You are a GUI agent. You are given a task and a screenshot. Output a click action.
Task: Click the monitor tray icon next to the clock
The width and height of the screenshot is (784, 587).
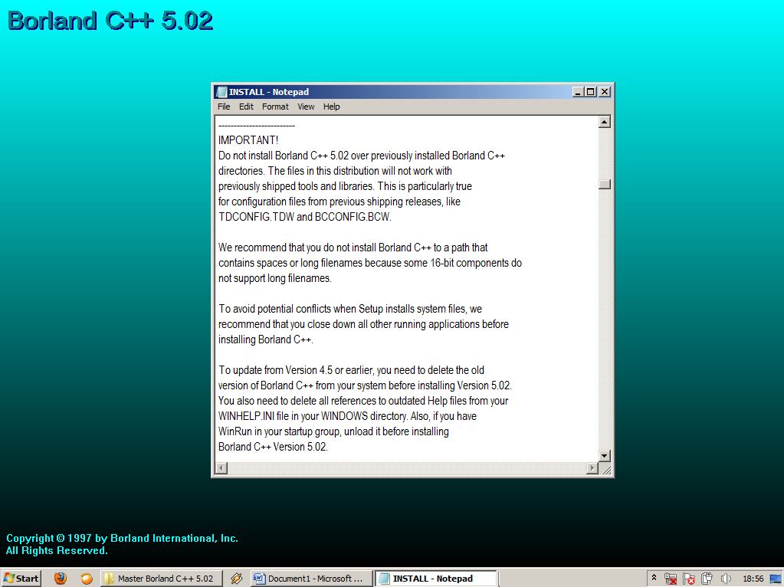tap(776, 579)
